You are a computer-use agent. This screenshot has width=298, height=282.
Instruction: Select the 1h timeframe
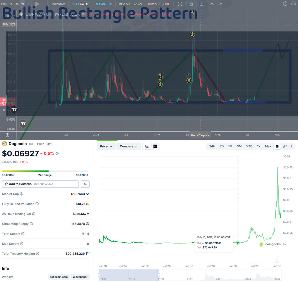click(11, 4)
